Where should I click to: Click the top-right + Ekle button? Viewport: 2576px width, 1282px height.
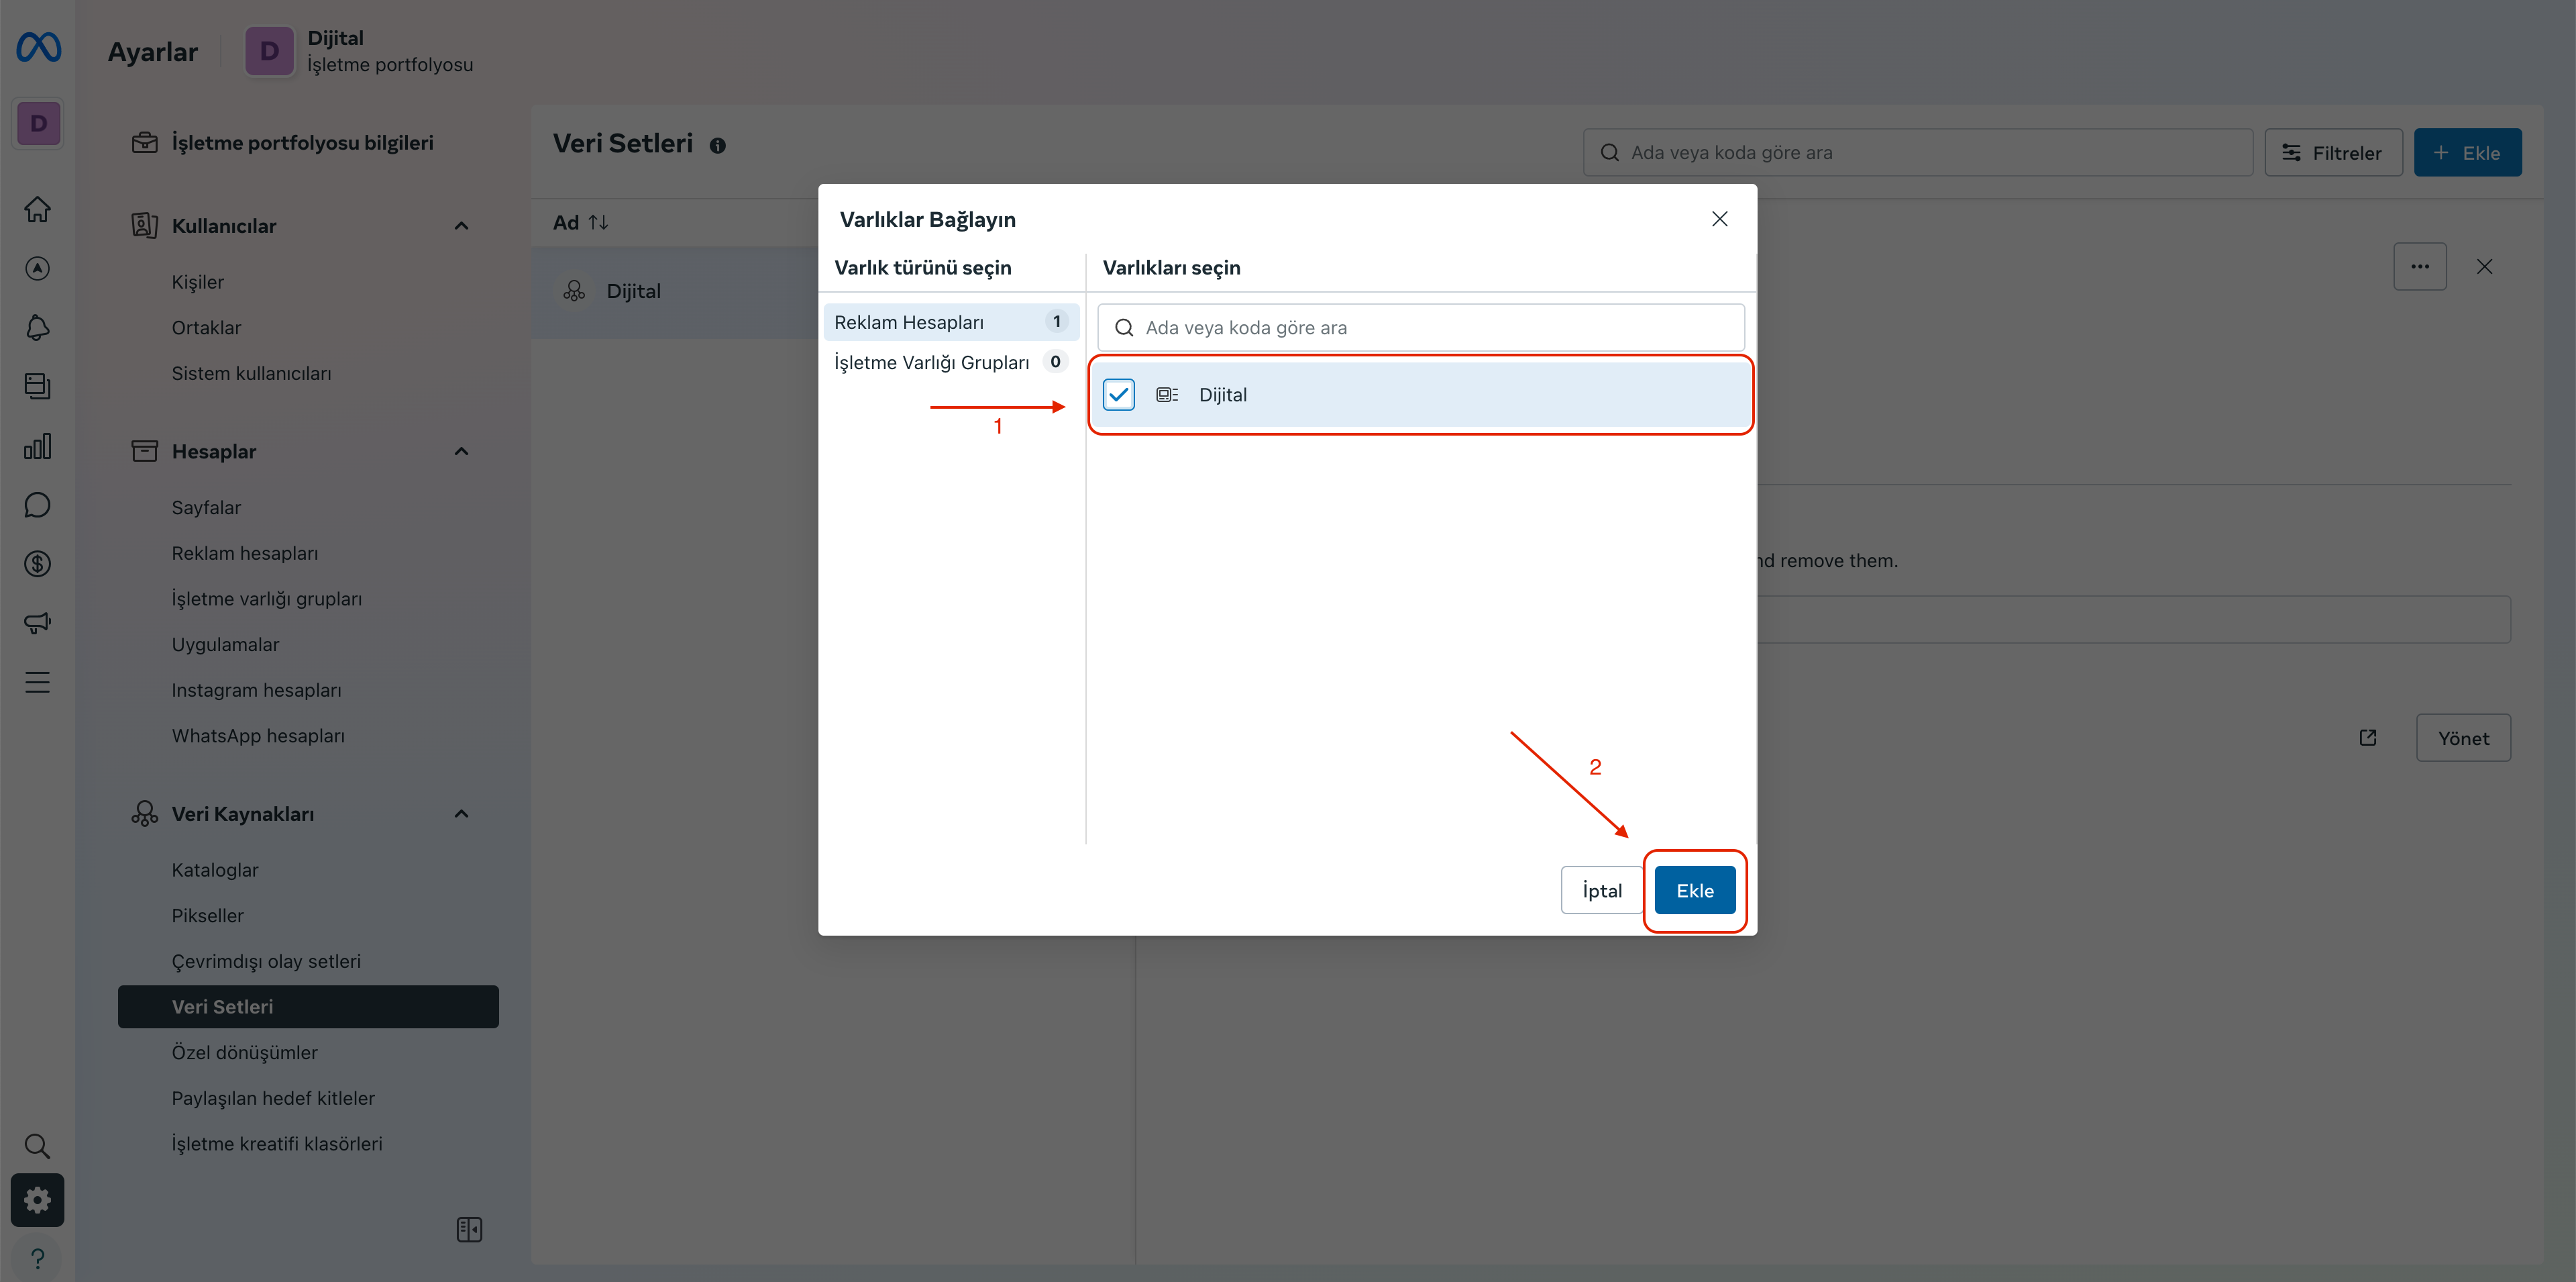pos(2467,152)
